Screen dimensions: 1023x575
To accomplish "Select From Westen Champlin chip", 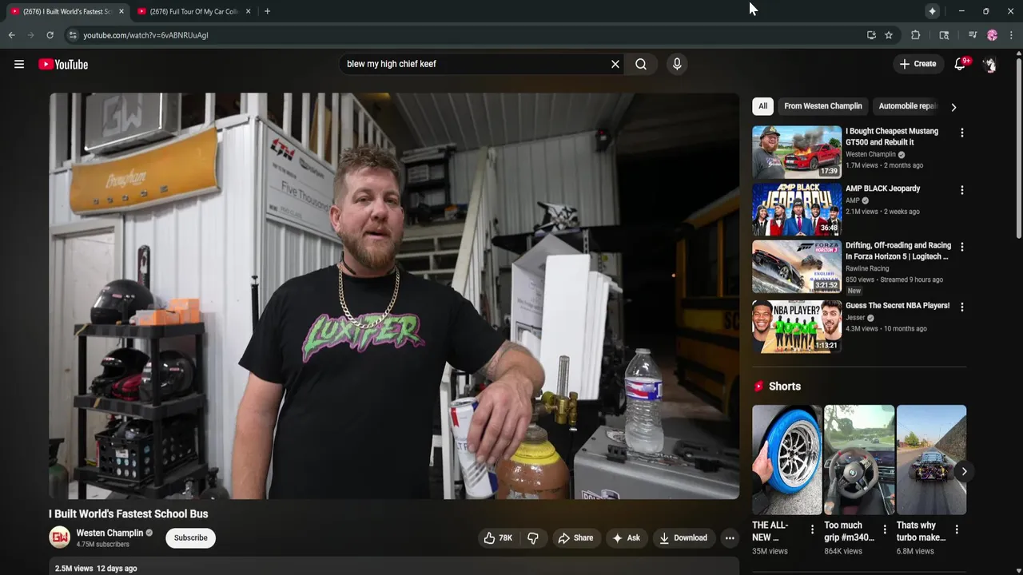I will tap(823, 106).
